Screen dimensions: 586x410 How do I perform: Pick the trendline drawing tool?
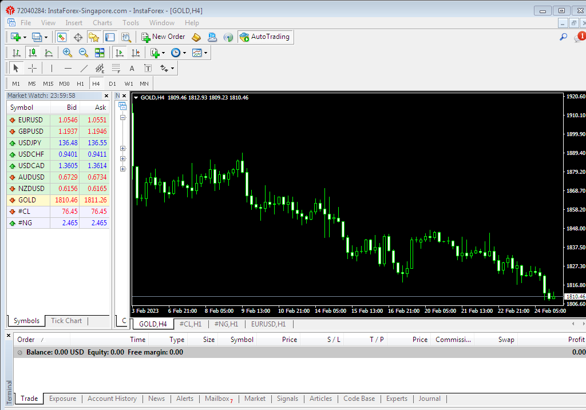84,69
